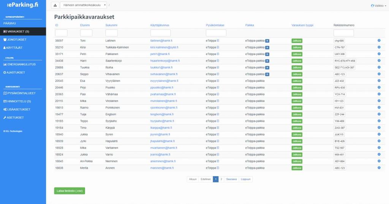Open info icon for Seppo Vihavainen's row
The width and height of the screenshot is (389, 204).
click(x=379, y=74)
